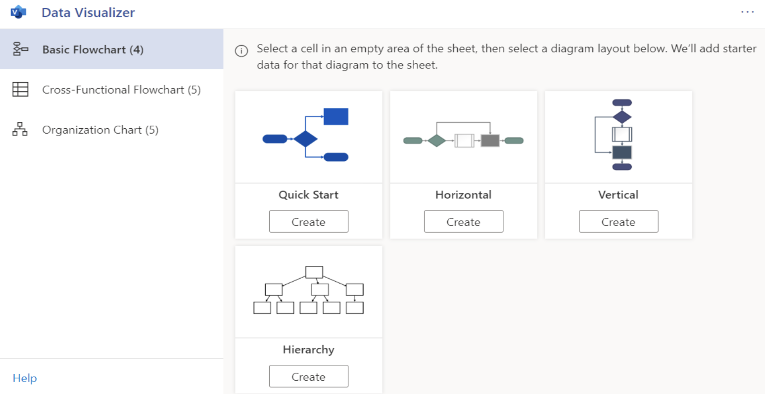The height and width of the screenshot is (394, 765).
Task: Select the Basic Flowchart (4) category
Action: (93, 49)
